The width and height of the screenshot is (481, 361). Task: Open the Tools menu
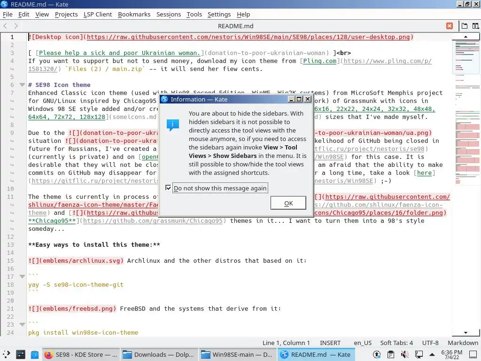pyautogui.click(x=194, y=15)
